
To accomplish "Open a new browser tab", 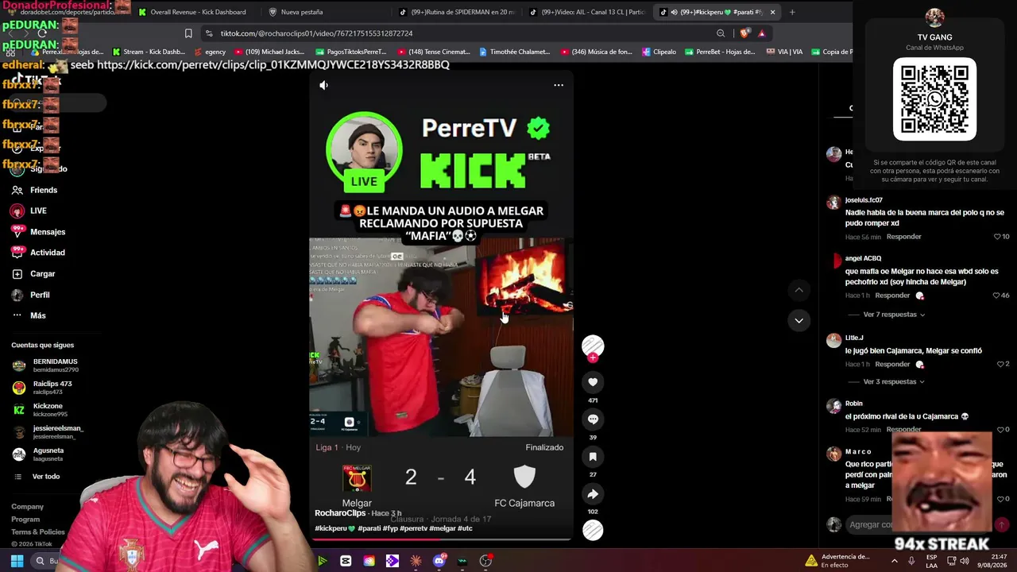I will pyautogui.click(x=792, y=12).
